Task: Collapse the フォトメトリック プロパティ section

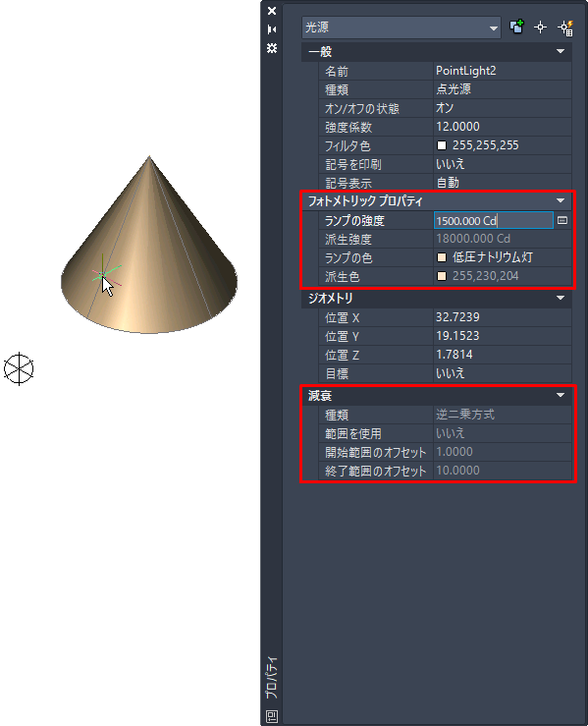Action: pyautogui.click(x=561, y=200)
